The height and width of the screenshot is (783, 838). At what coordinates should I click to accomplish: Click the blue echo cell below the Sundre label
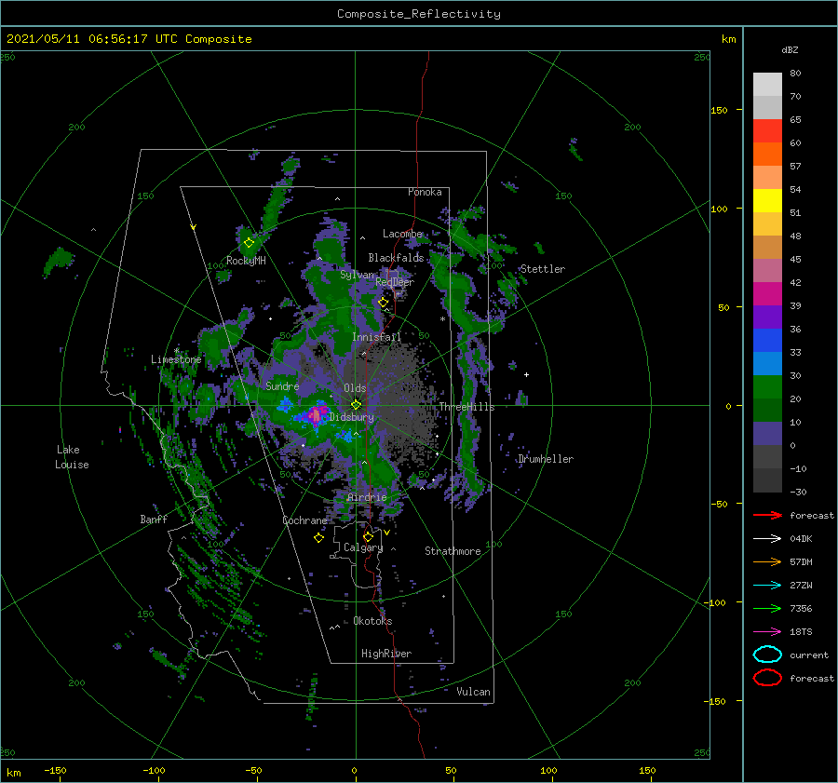click(x=285, y=404)
